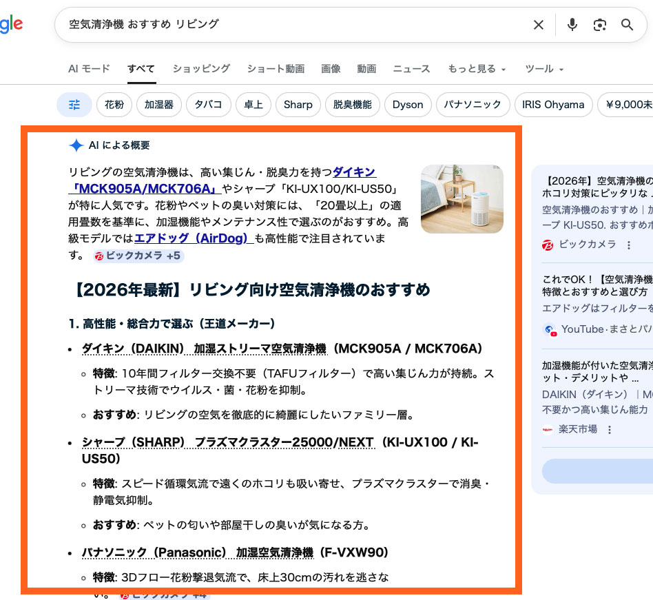The image size is (653, 600).
Task: Expand ビックカメラ +5 sources chip
Action: click(139, 256)
